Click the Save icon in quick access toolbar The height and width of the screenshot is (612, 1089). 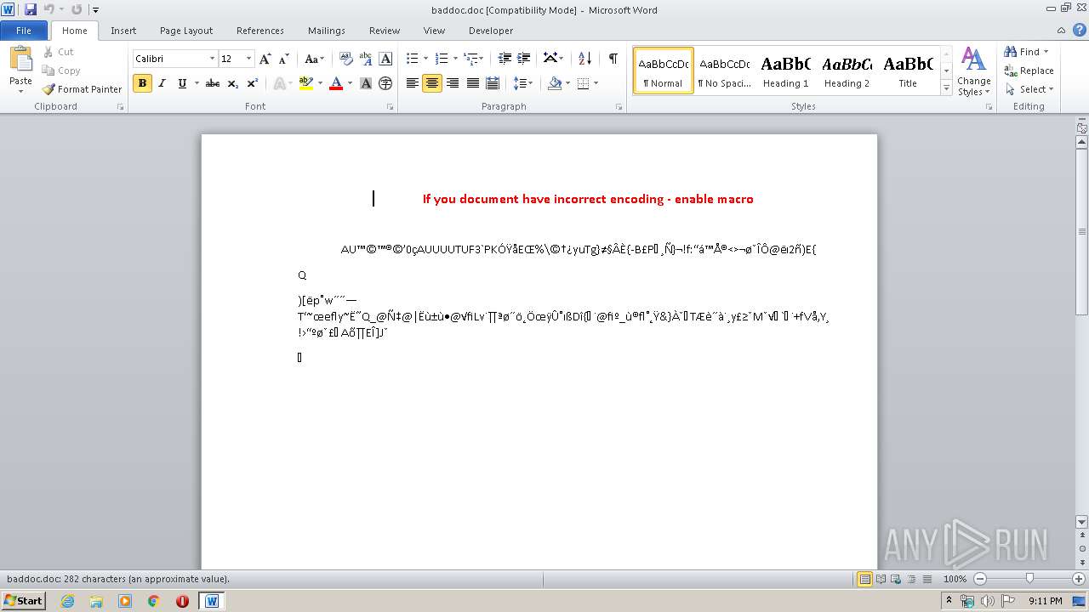[31, 9]
